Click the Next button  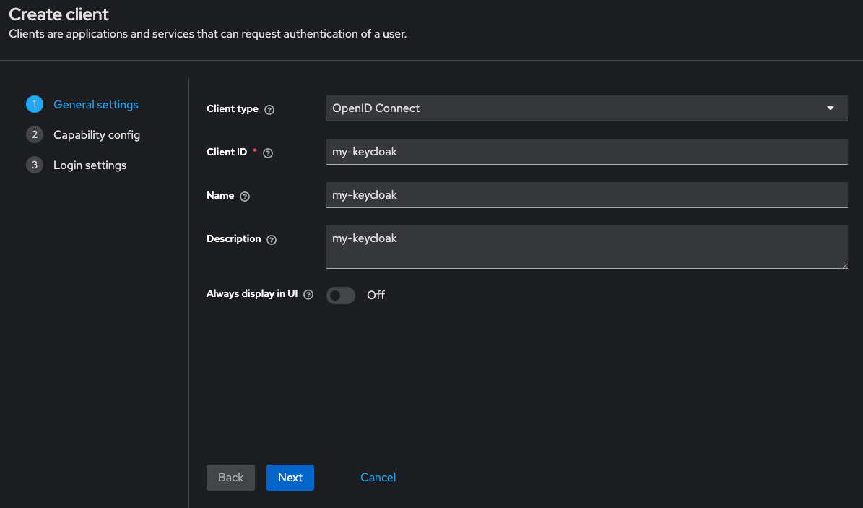pos(290,478)
